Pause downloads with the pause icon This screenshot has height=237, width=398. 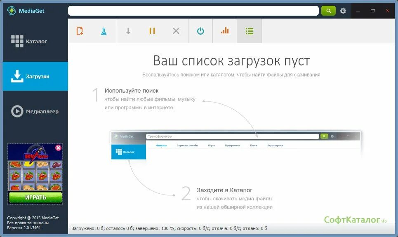152,31
